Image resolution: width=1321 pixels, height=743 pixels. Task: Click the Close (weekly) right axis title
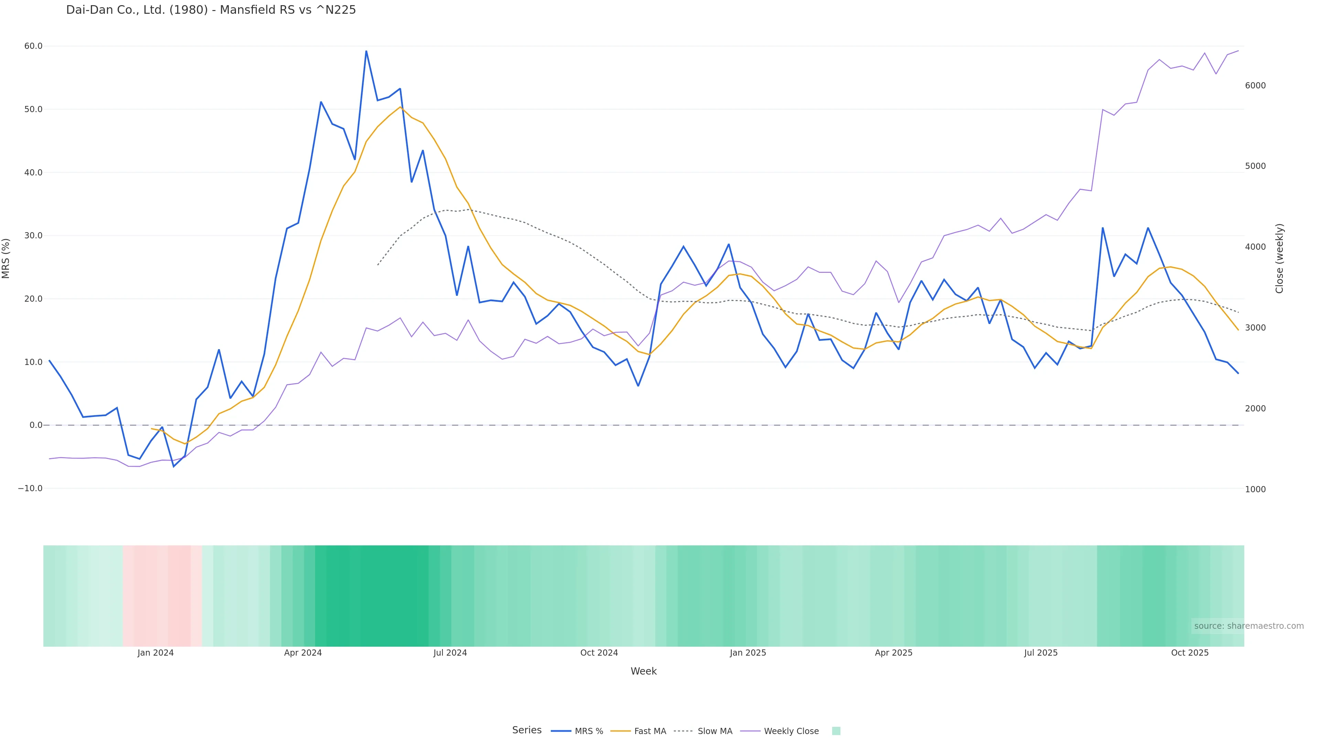click(x=1279, y=258)
